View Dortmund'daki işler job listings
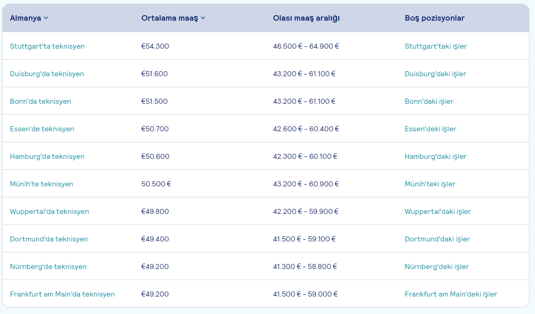Viewport: 535px width, 314px height. 437,239
